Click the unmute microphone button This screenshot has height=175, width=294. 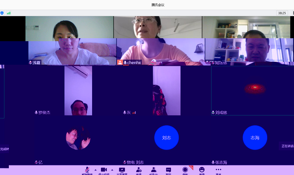click(87, 170)
